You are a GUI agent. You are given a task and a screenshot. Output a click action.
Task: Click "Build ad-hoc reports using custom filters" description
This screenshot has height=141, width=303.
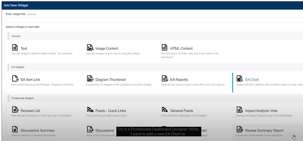[193, 85]
